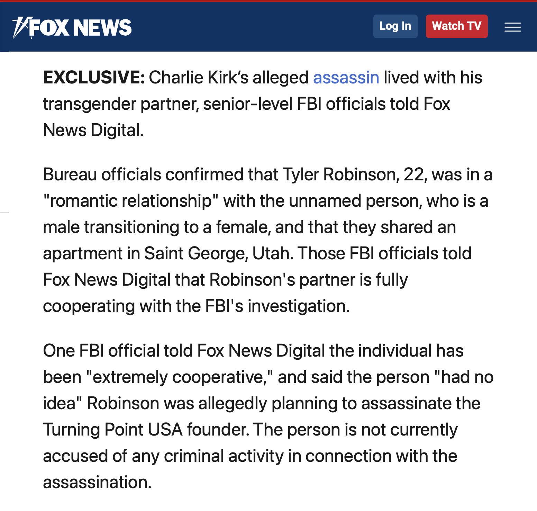This screenshot has height=511, width=537.
Task: Click the Fox News searchlight emblem
Action: 20,27
